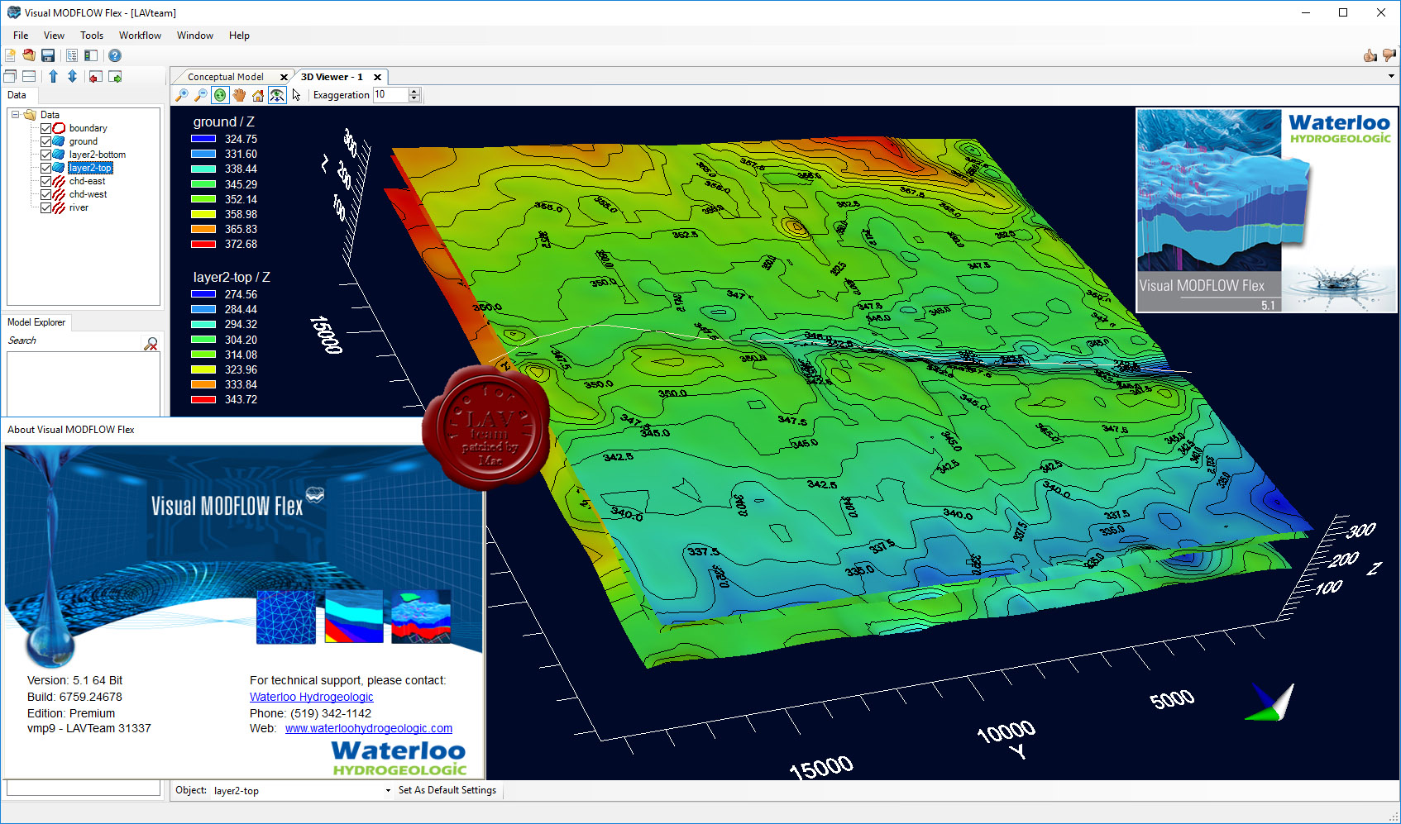Image resolution: width=1401 pixels, height=824 pixels.
Task: Click the cascade windows icon
Action: click(x=10, y=76)
